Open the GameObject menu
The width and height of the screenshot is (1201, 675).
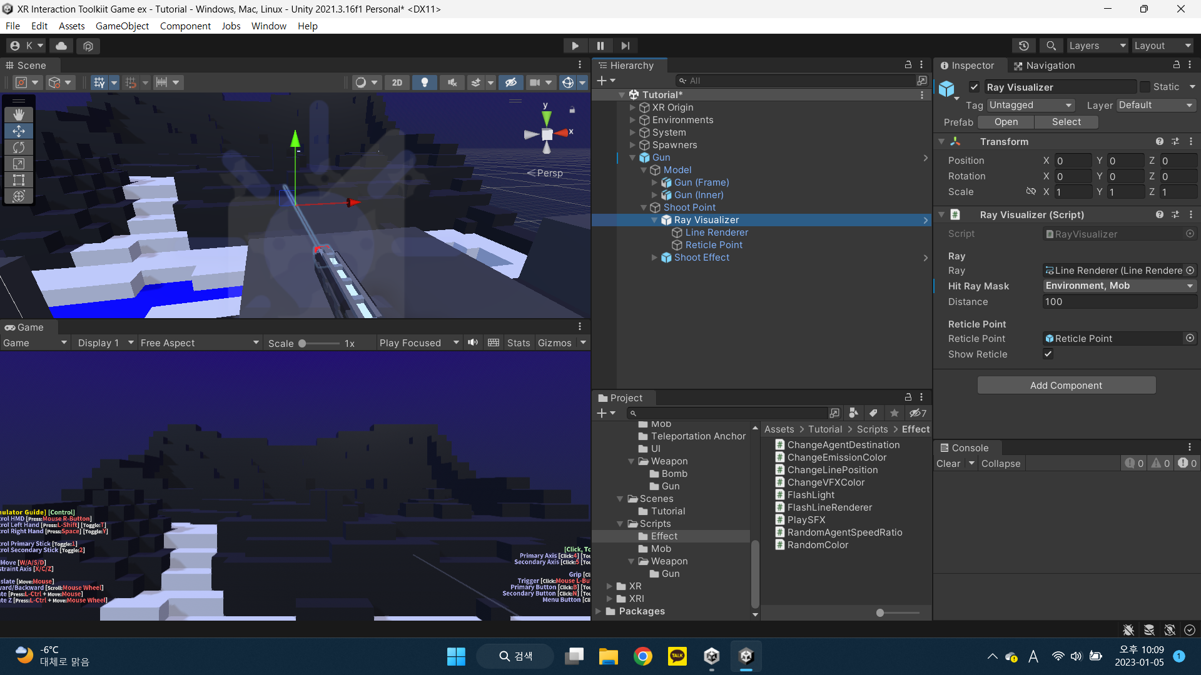[122, 26]
